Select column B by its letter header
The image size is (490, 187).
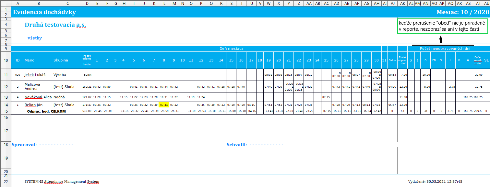(x=39, y=3)
